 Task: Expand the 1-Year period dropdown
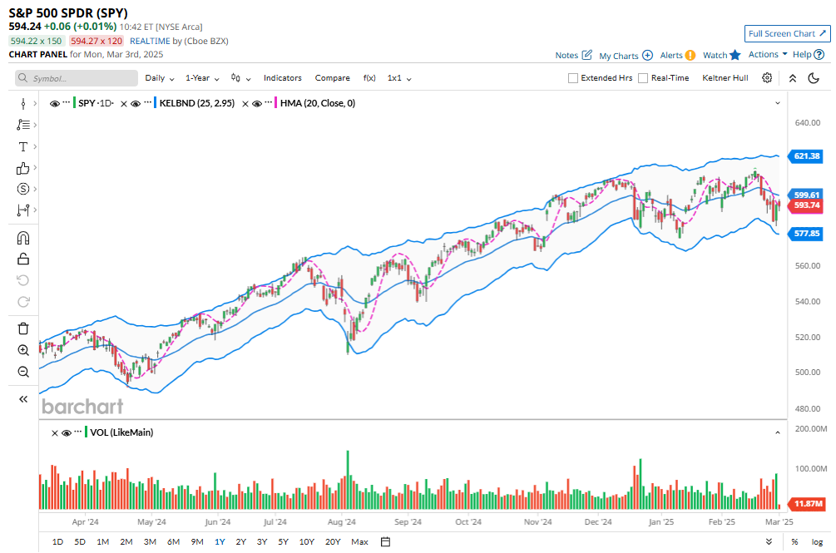pos(202,78)
